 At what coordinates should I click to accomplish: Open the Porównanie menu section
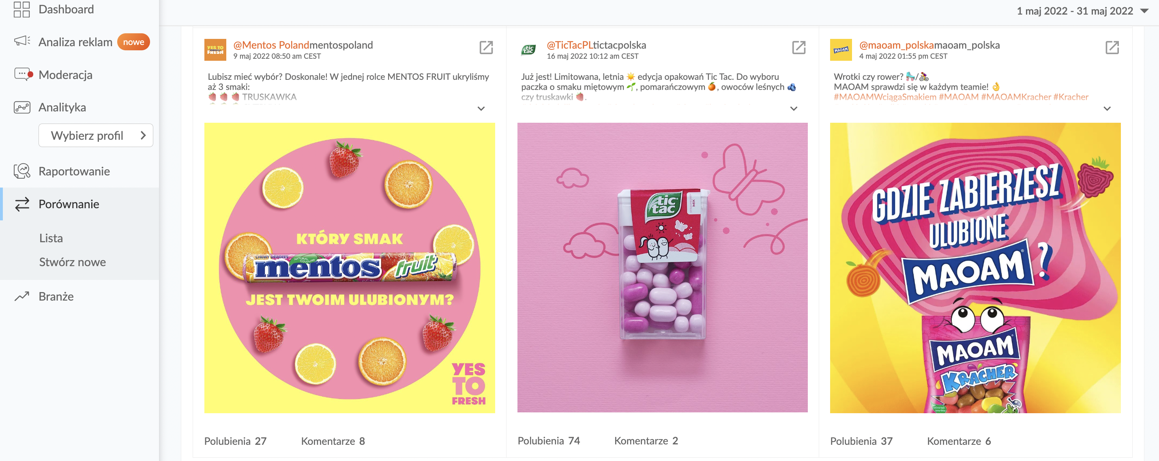tap(69, 204)
